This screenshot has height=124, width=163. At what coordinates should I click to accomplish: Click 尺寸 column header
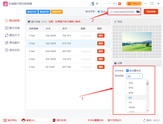point(65,29)
